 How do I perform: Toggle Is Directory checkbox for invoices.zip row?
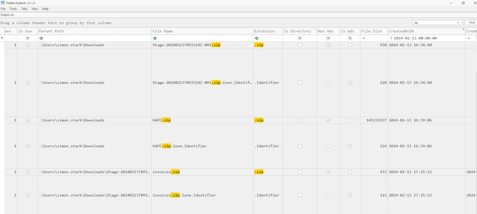(300, 172)
